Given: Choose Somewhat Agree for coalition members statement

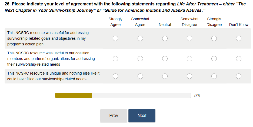Looking at the screenshot, I should [140, 59].
